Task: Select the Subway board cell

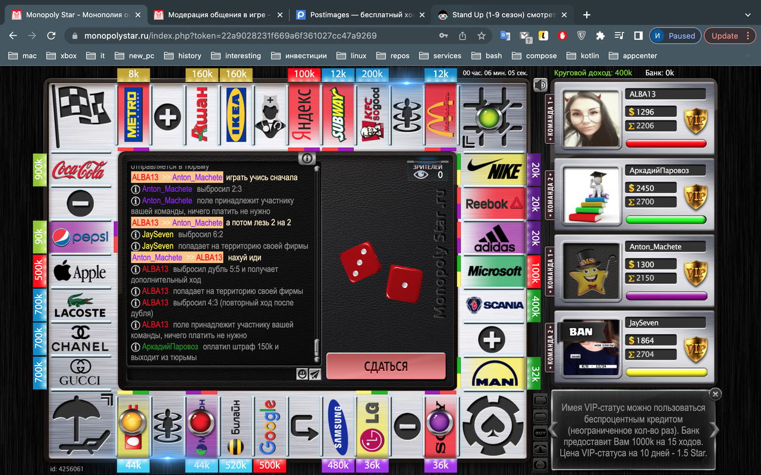Action: (338, 115)
